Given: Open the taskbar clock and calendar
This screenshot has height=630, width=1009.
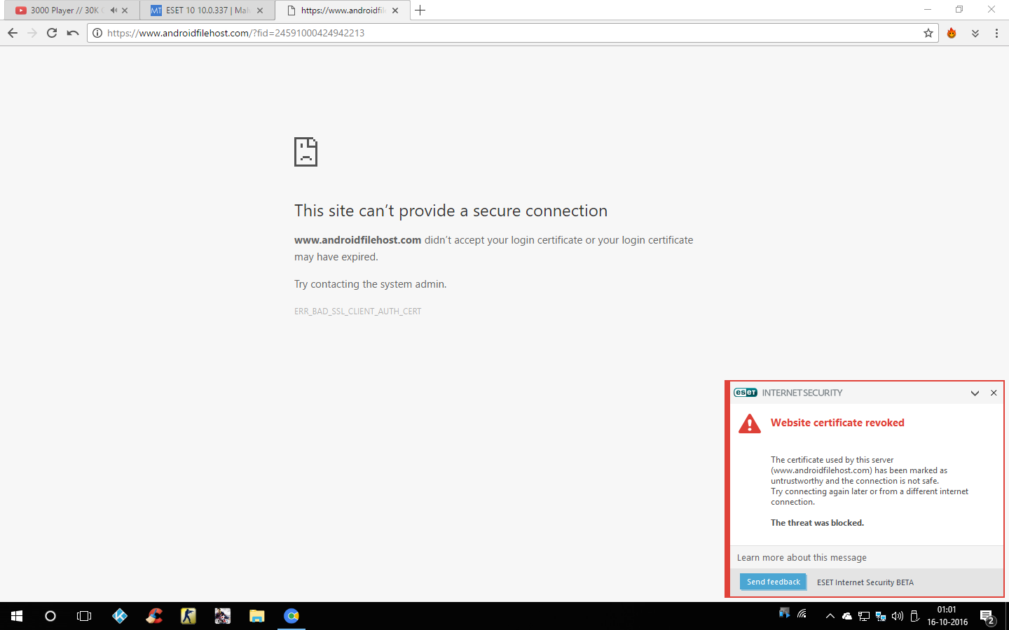Looking at the screenshot, I should tap(947, 616).
